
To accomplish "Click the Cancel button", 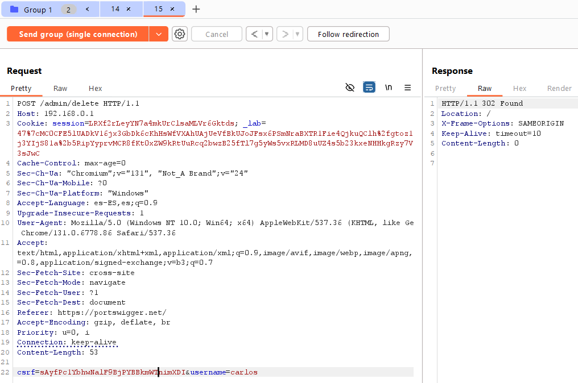I will [217, 34].
